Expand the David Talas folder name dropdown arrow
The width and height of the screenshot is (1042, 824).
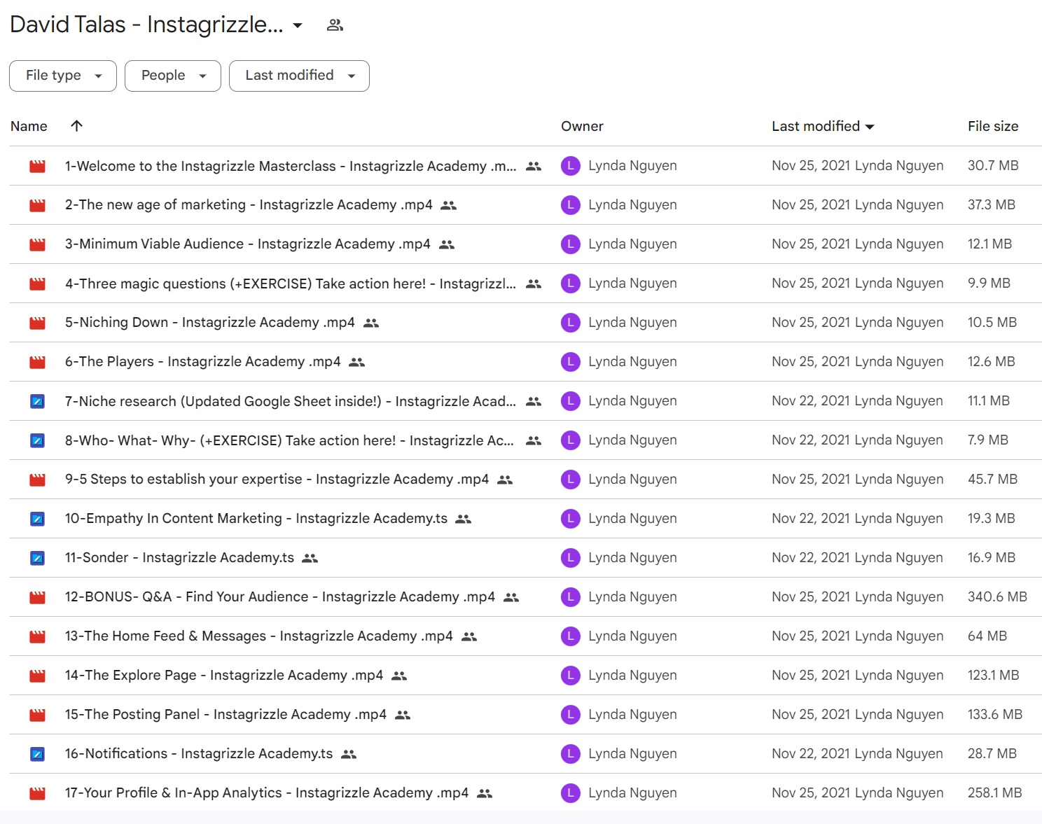pyautogui.click(x=298, y=25)
